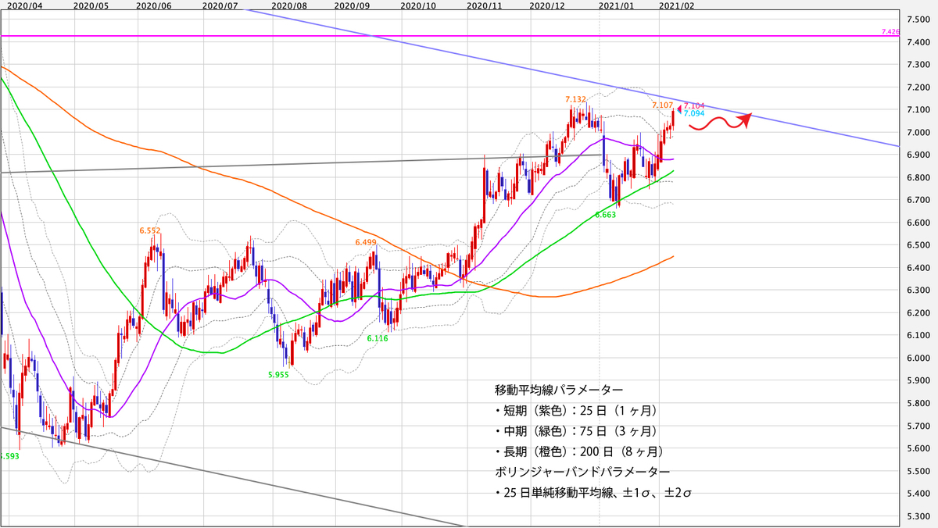
Task: Click the 2020/10 date label
Action: coord(419,5)
